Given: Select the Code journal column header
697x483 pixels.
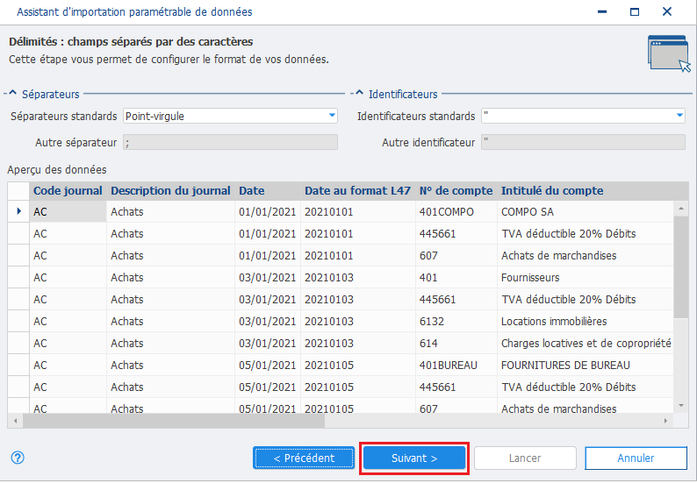Looking at the screenshot, I should tap(68, 191).
